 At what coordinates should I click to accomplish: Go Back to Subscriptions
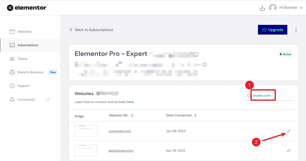point(91,30)
